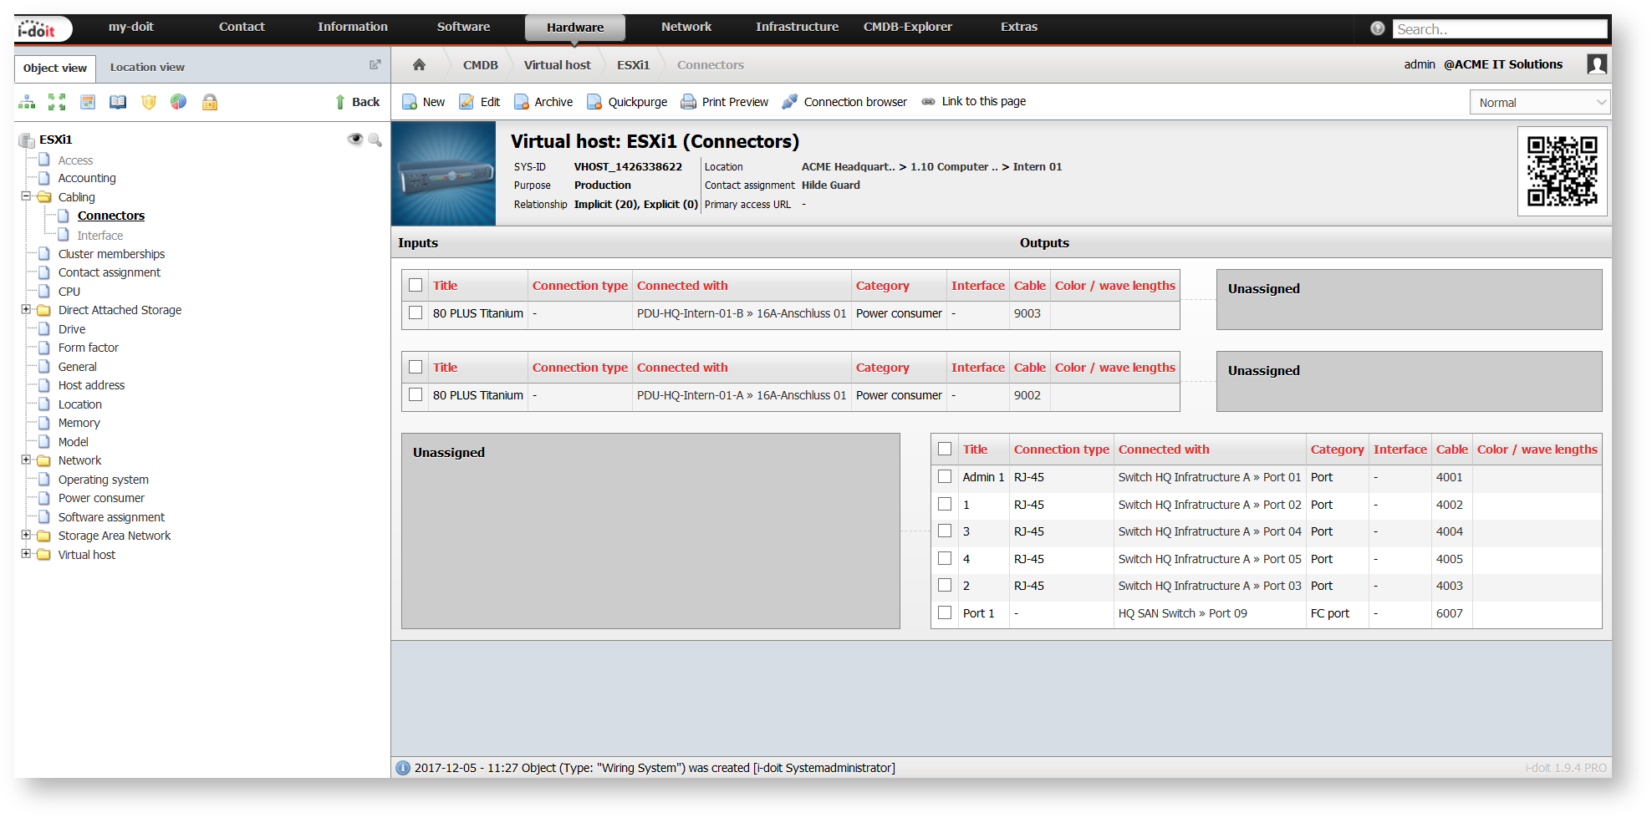Click the Back button
This screenshot has height=818, width=1652.
click(x=357, y=102)
